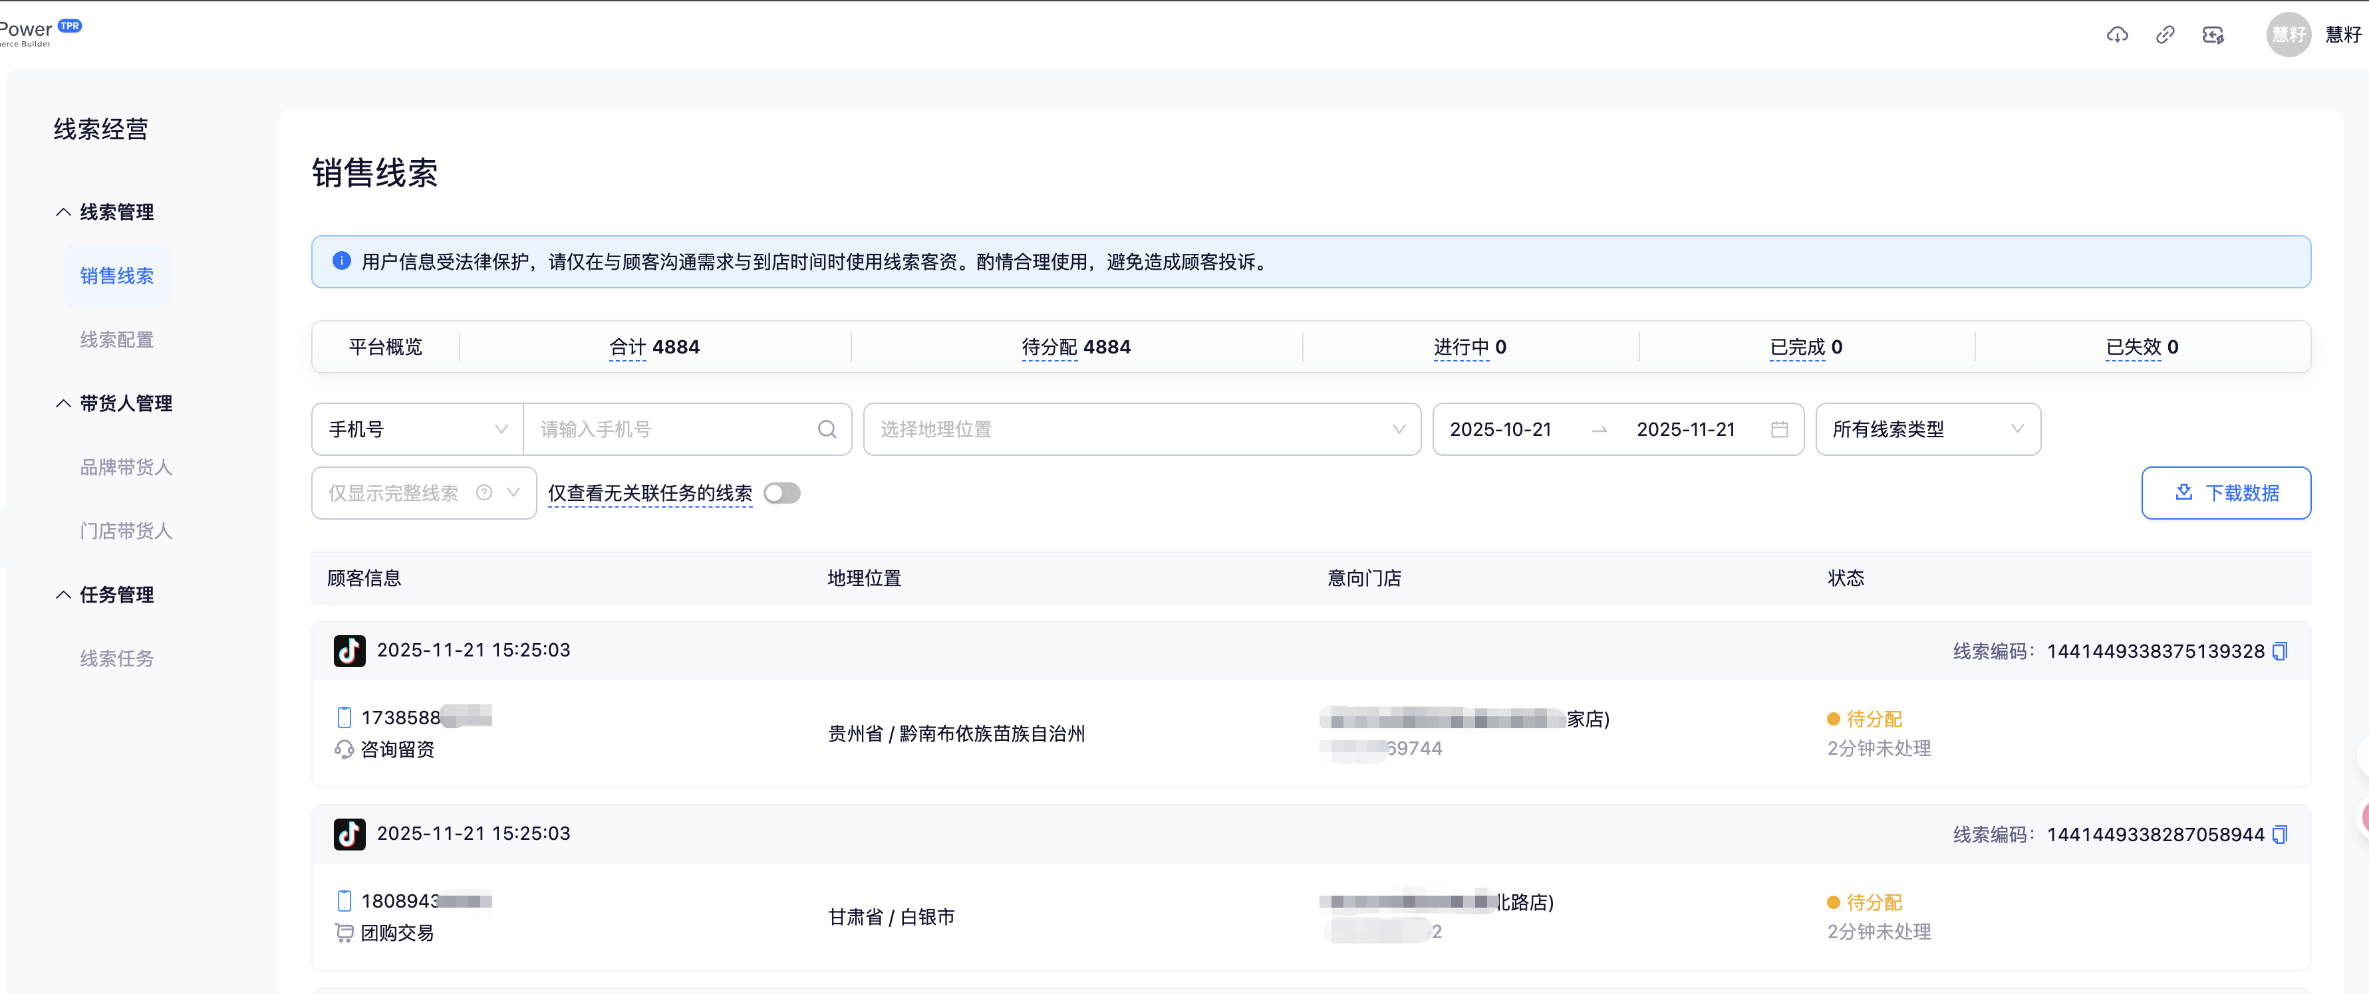This screenshot has height=994, width=2369.
Task: Click help question mark beside 仅显示完整线索
Action: [484, 493]
